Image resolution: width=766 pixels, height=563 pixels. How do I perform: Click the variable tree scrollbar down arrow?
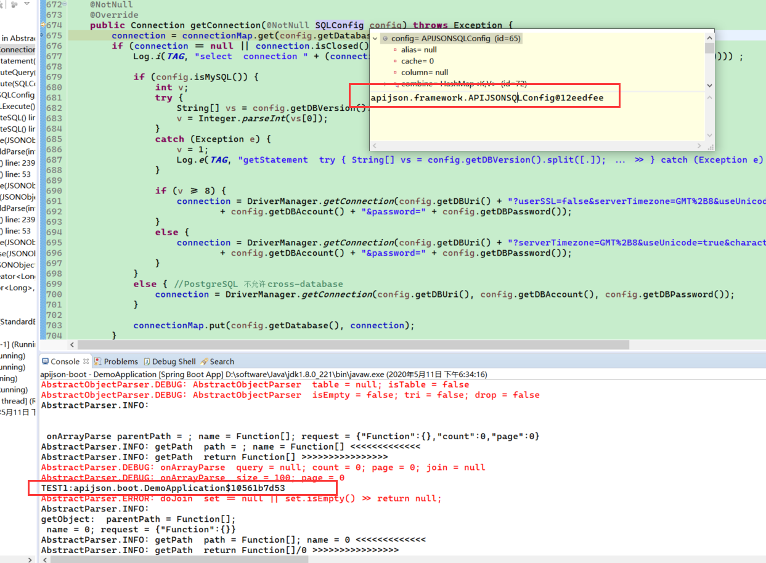709,86
